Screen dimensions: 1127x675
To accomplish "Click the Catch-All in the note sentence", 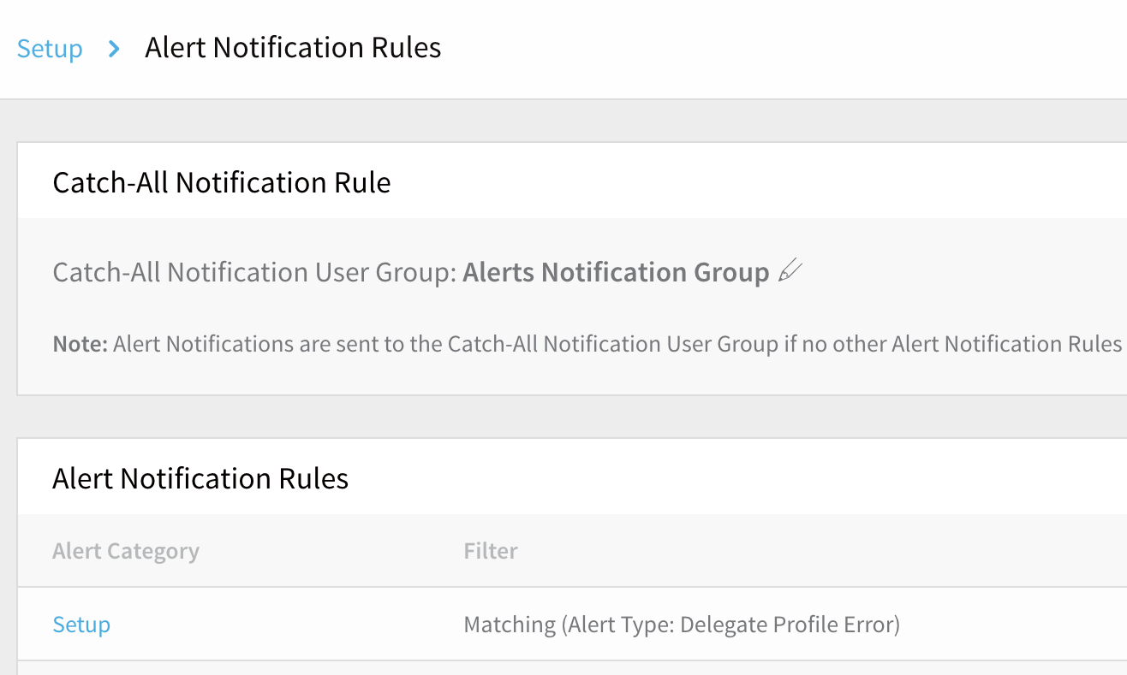I will (493, 344).
